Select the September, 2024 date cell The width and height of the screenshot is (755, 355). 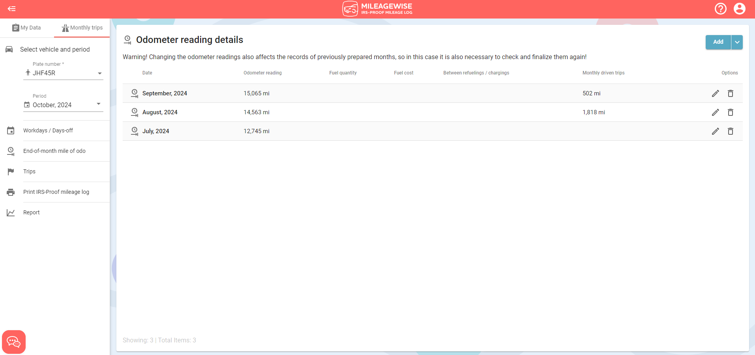coord(164,93)
